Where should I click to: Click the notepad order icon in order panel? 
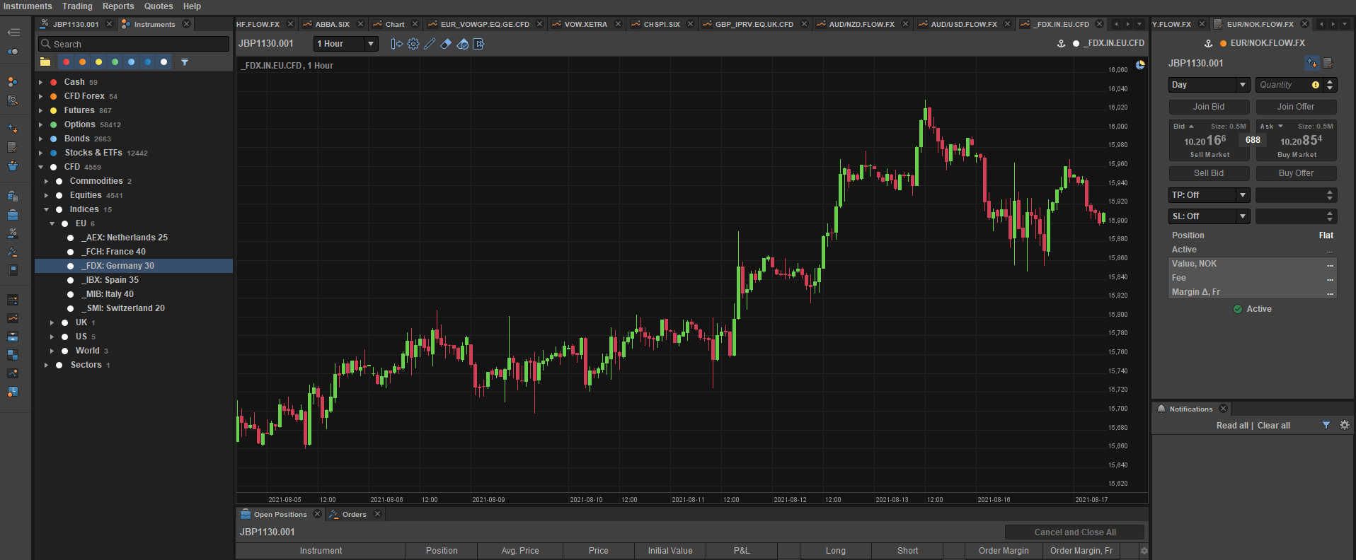pos(1328,63)
